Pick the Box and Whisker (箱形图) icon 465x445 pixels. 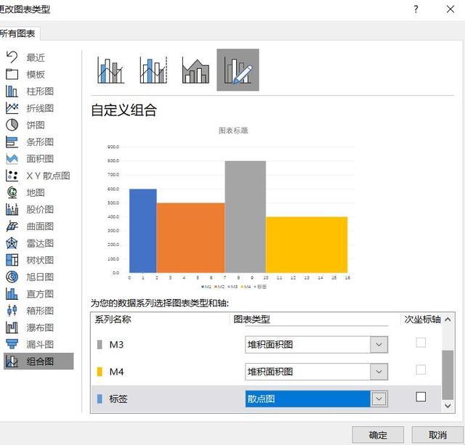point(12,311)
